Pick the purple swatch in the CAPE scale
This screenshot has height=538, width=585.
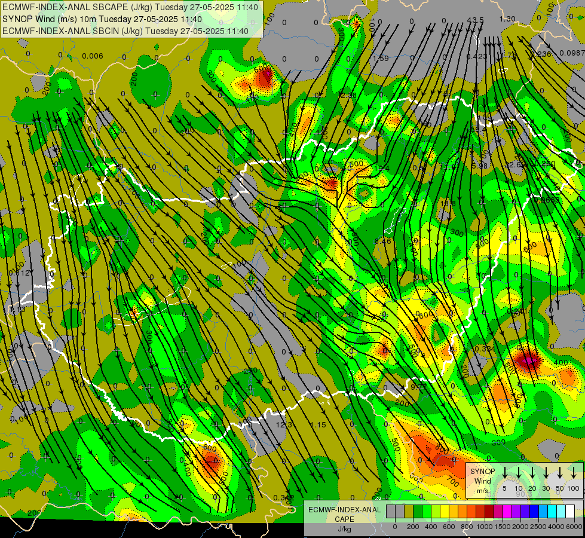click(x=517, y=511)
